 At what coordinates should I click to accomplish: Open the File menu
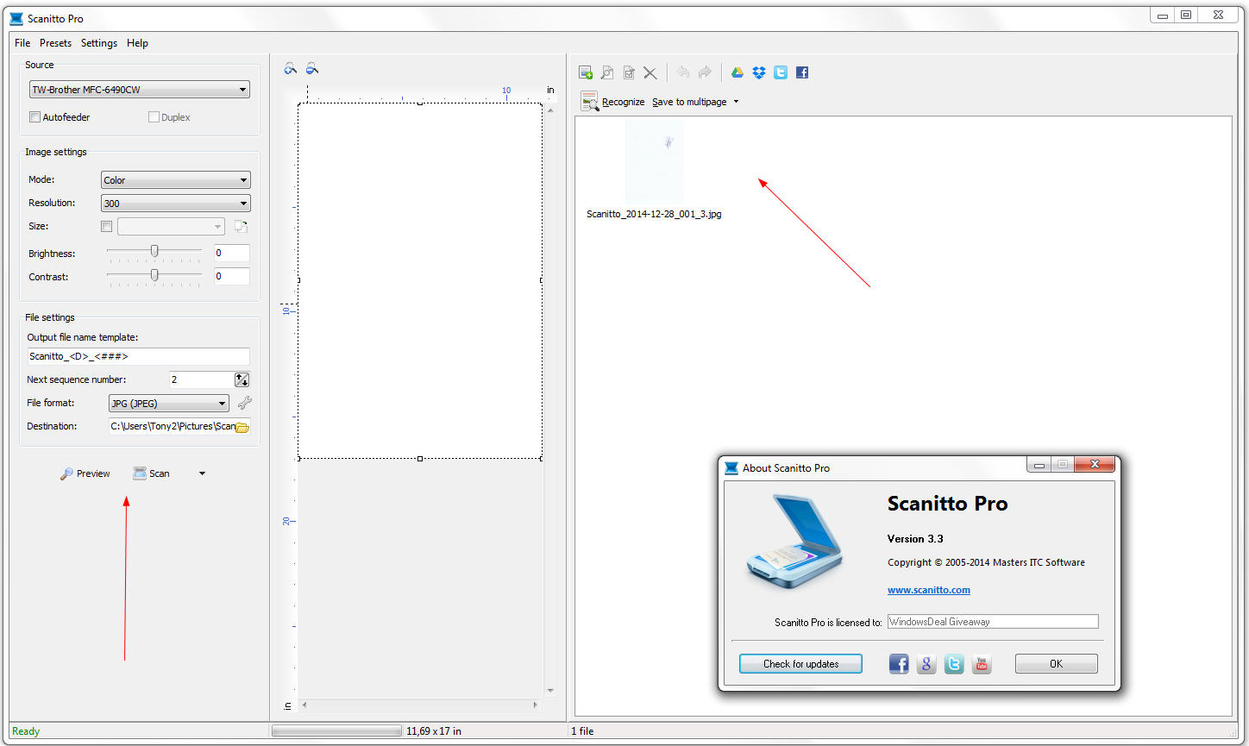(22, 43)
